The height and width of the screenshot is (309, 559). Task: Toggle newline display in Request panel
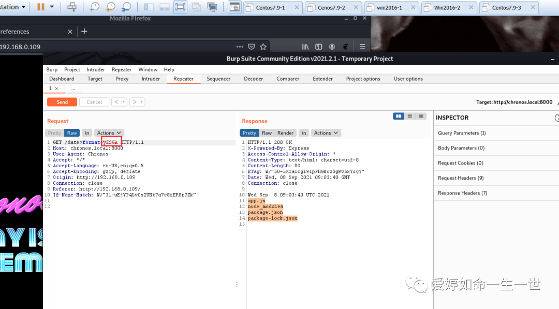point(86,133)
